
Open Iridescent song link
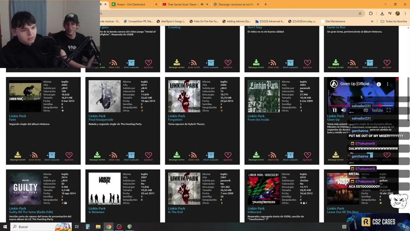point(255,212)
